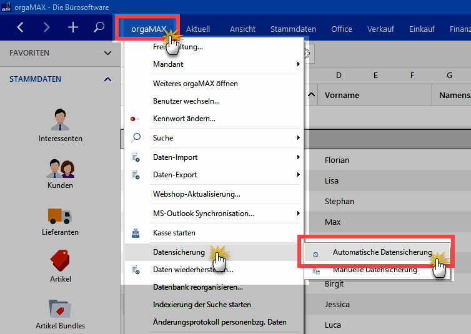Image resolution: width=471 pixels, height=334 pixels.
Task: Expand the MS-Outlook Synchronisation submenu arrow
Action: 299,213
